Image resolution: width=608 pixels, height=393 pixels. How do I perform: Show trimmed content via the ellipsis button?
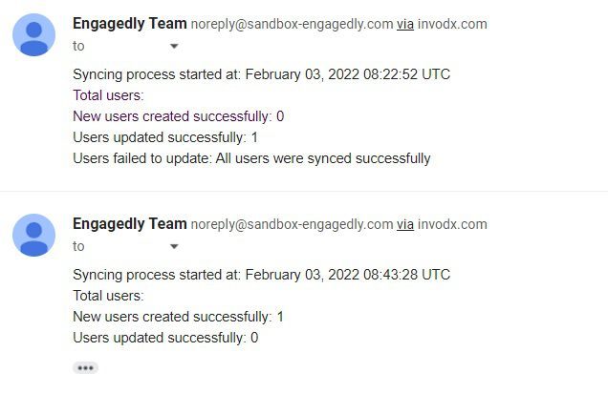pyautogui.click(x=85, y=368)
